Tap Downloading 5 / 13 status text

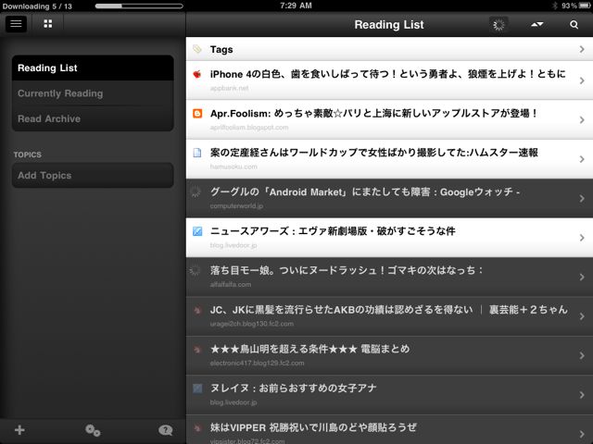(37, 6)
